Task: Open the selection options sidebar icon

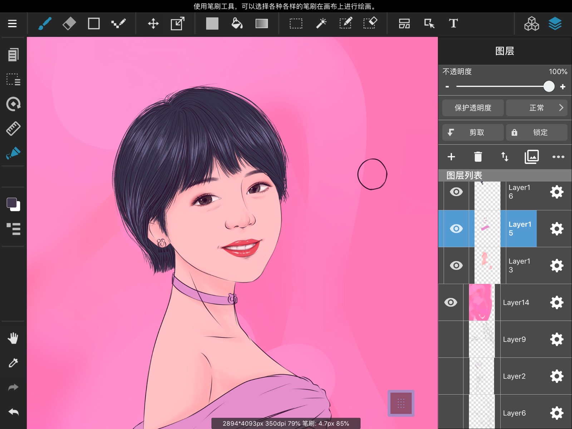Action: pos(13,79)
